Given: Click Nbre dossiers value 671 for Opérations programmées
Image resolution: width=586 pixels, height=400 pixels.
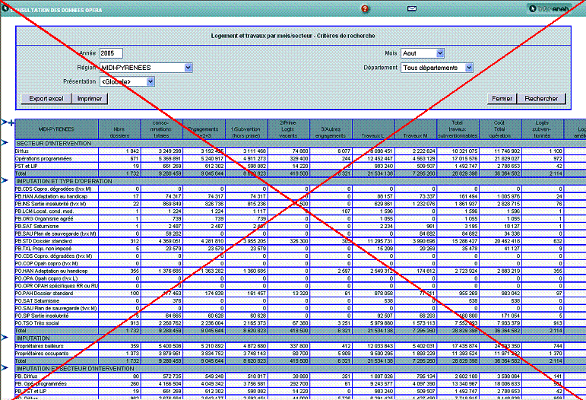Looking at the screenshot, I should tap(135, 158).
